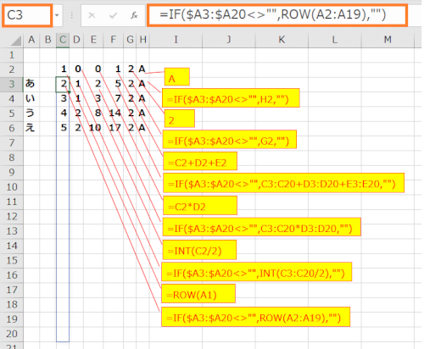
Task: Select column I header
Action: (176, 40)
